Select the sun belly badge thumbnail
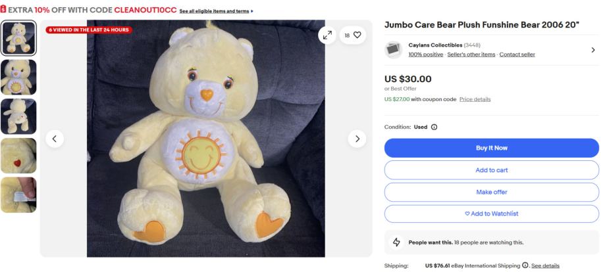The height and width of the screenshot is (272, 605). pyautogui.click(x=18, y=77)
